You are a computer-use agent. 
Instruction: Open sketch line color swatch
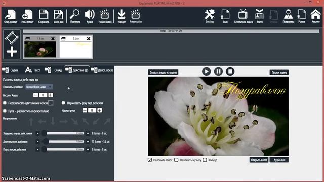[51, 103]
